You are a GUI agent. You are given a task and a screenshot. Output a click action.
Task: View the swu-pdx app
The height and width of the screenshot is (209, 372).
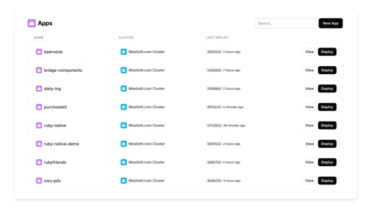(310, 181)
